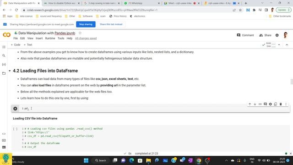Click the browser address bar
Viewport: 293px width, 165px height.
[x=127, y=10]
